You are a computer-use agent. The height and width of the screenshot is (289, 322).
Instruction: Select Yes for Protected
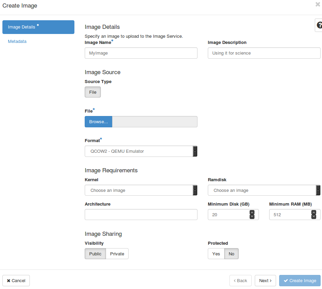[x=216, y=254]
